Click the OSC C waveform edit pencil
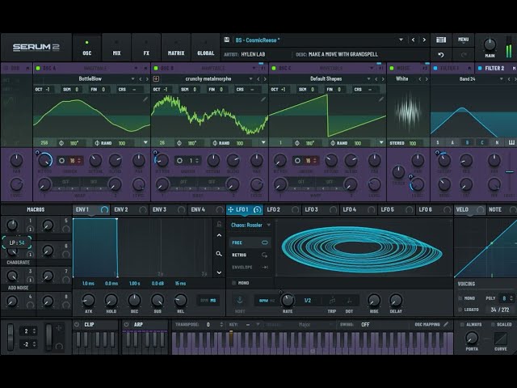Image resolution: width=517 pixels, height=388 pixels. 381,99
